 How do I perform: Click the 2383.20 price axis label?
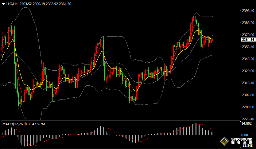tap(248, 23)
